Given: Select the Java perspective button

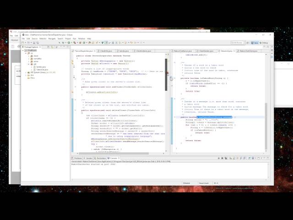Looking at the screenshot, I should (255, 43).
